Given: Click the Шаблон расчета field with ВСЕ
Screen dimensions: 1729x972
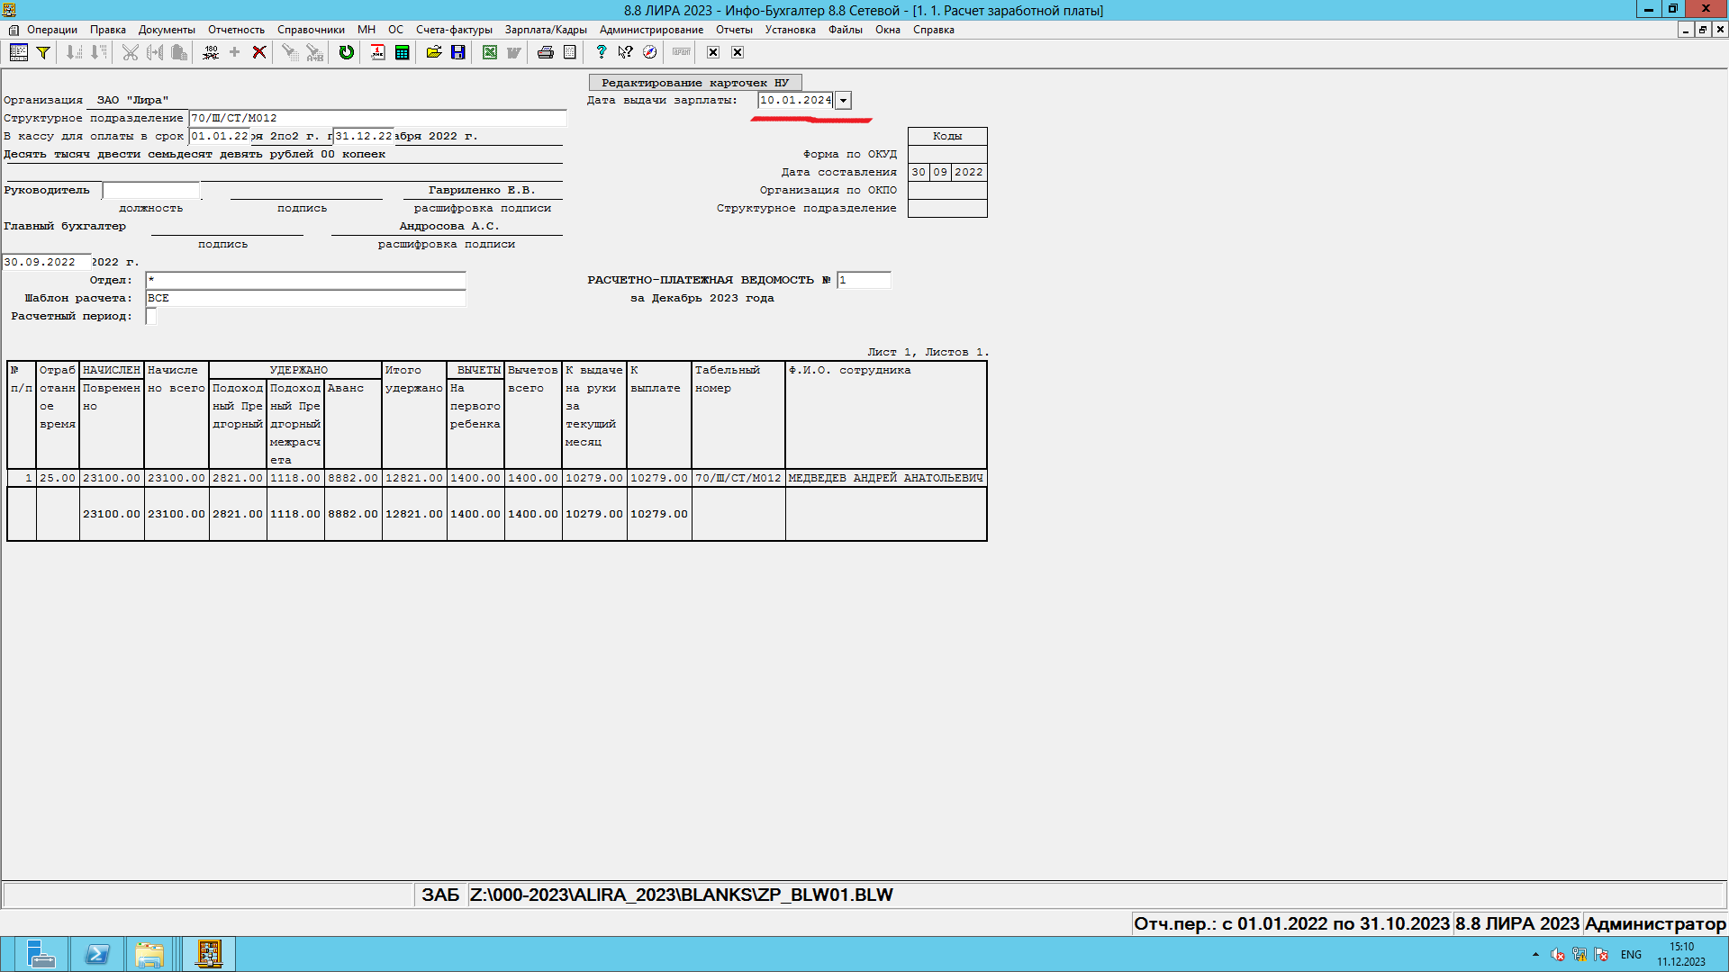Looking at the screenshot, I should click(x=305, y=298).
